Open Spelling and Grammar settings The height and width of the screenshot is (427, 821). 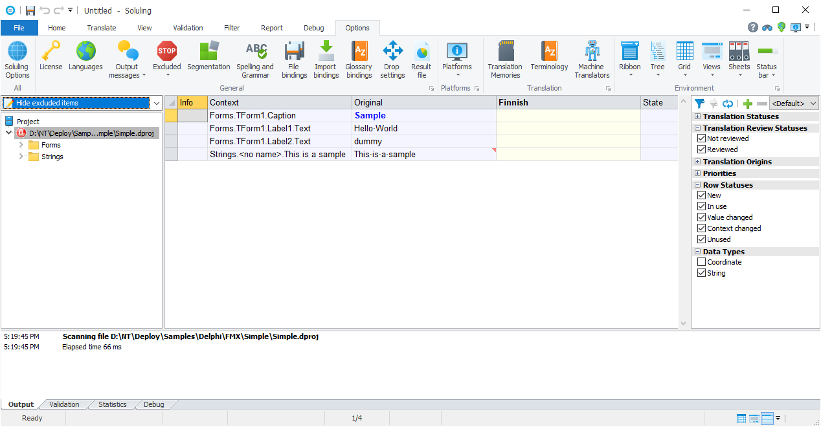pos(255,60)
